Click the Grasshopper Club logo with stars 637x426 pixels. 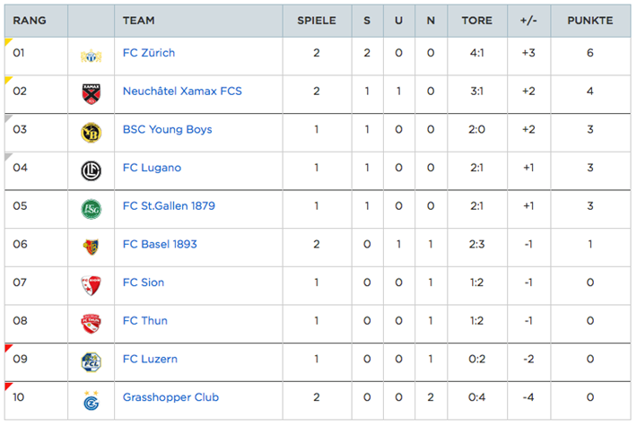click(91, 400)
